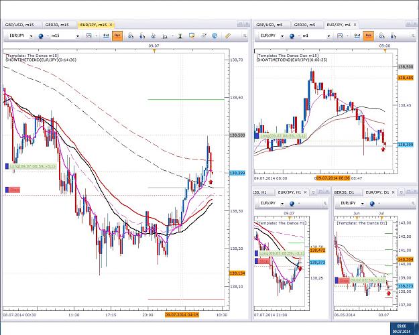Click the cursor zoom tool in m15 toolbar

[154, 36]
